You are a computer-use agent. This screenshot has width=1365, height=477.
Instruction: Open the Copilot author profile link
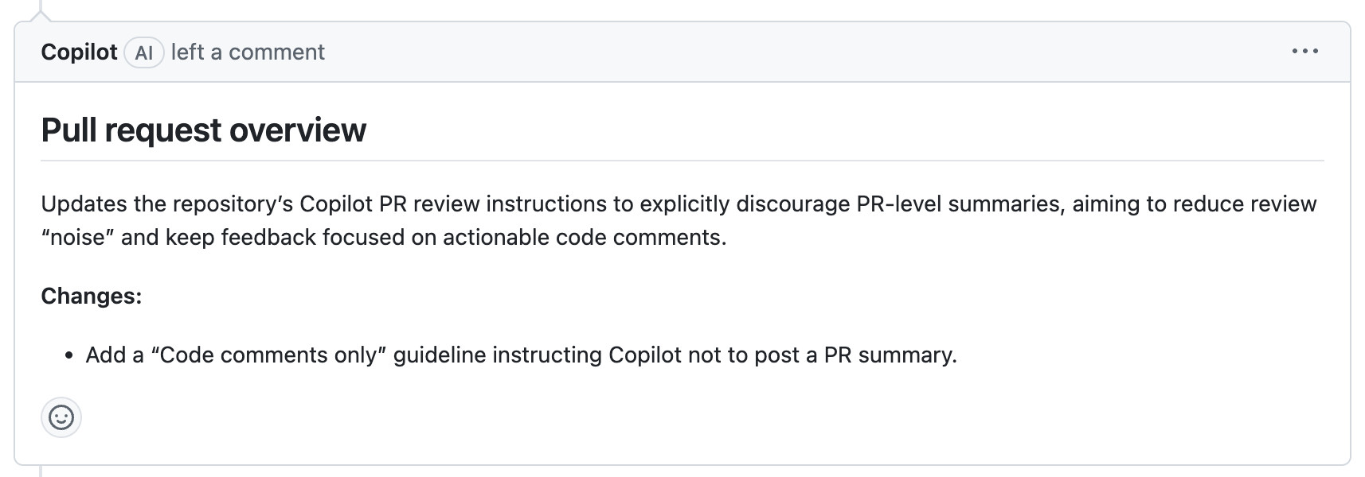pos(79,52)
